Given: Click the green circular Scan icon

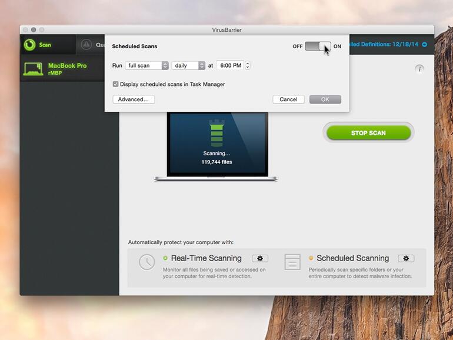Looking at the screenshot, I should pos(29,45).
